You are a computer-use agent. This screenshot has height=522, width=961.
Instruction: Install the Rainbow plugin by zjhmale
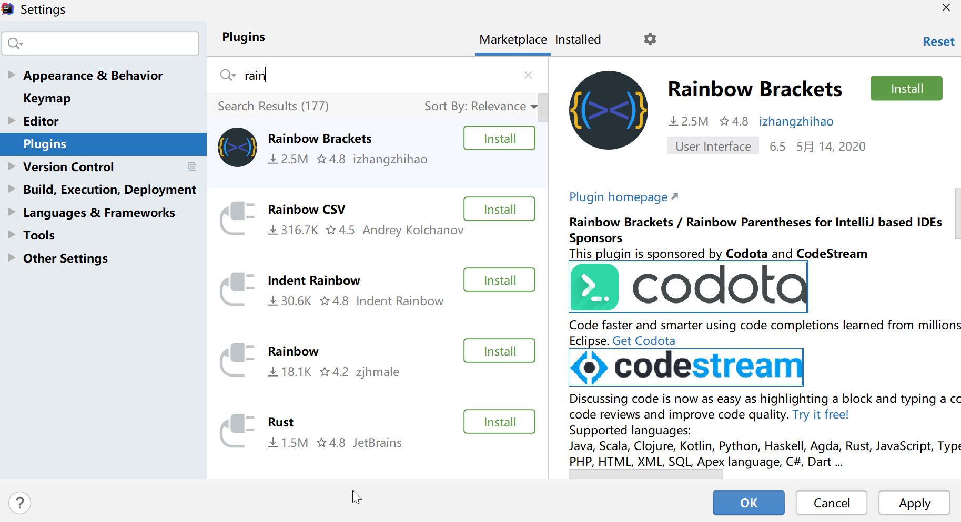499,351
